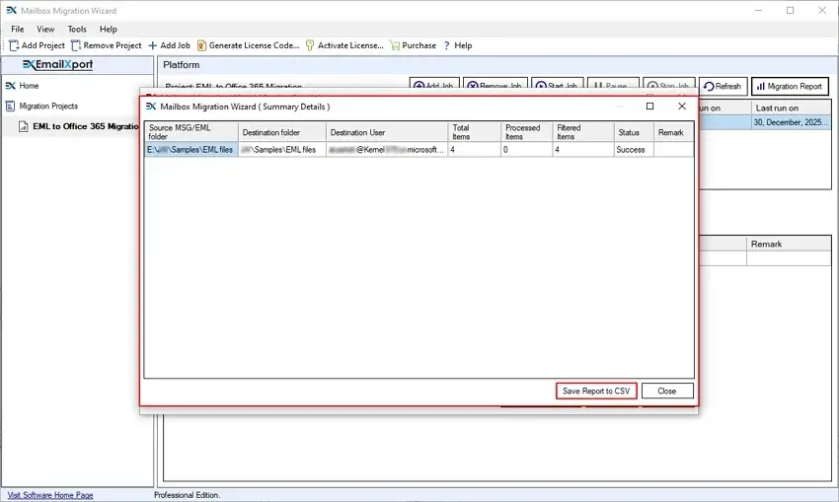Click the project document icon in sidebar

coord(23,126)
